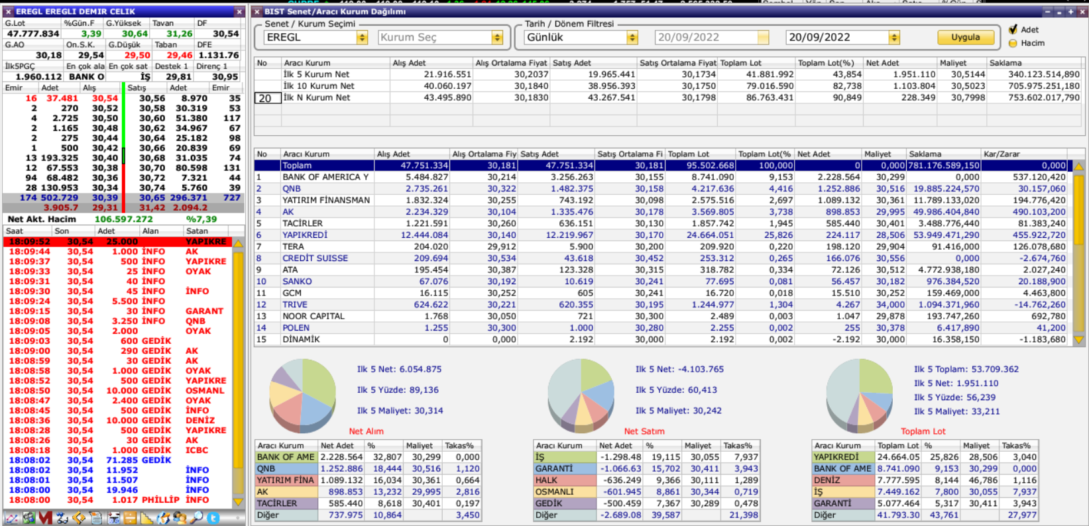This screenshot has width=1089, height=526.
Task: Click the green people group icon
Action: (x=29, y=517)
